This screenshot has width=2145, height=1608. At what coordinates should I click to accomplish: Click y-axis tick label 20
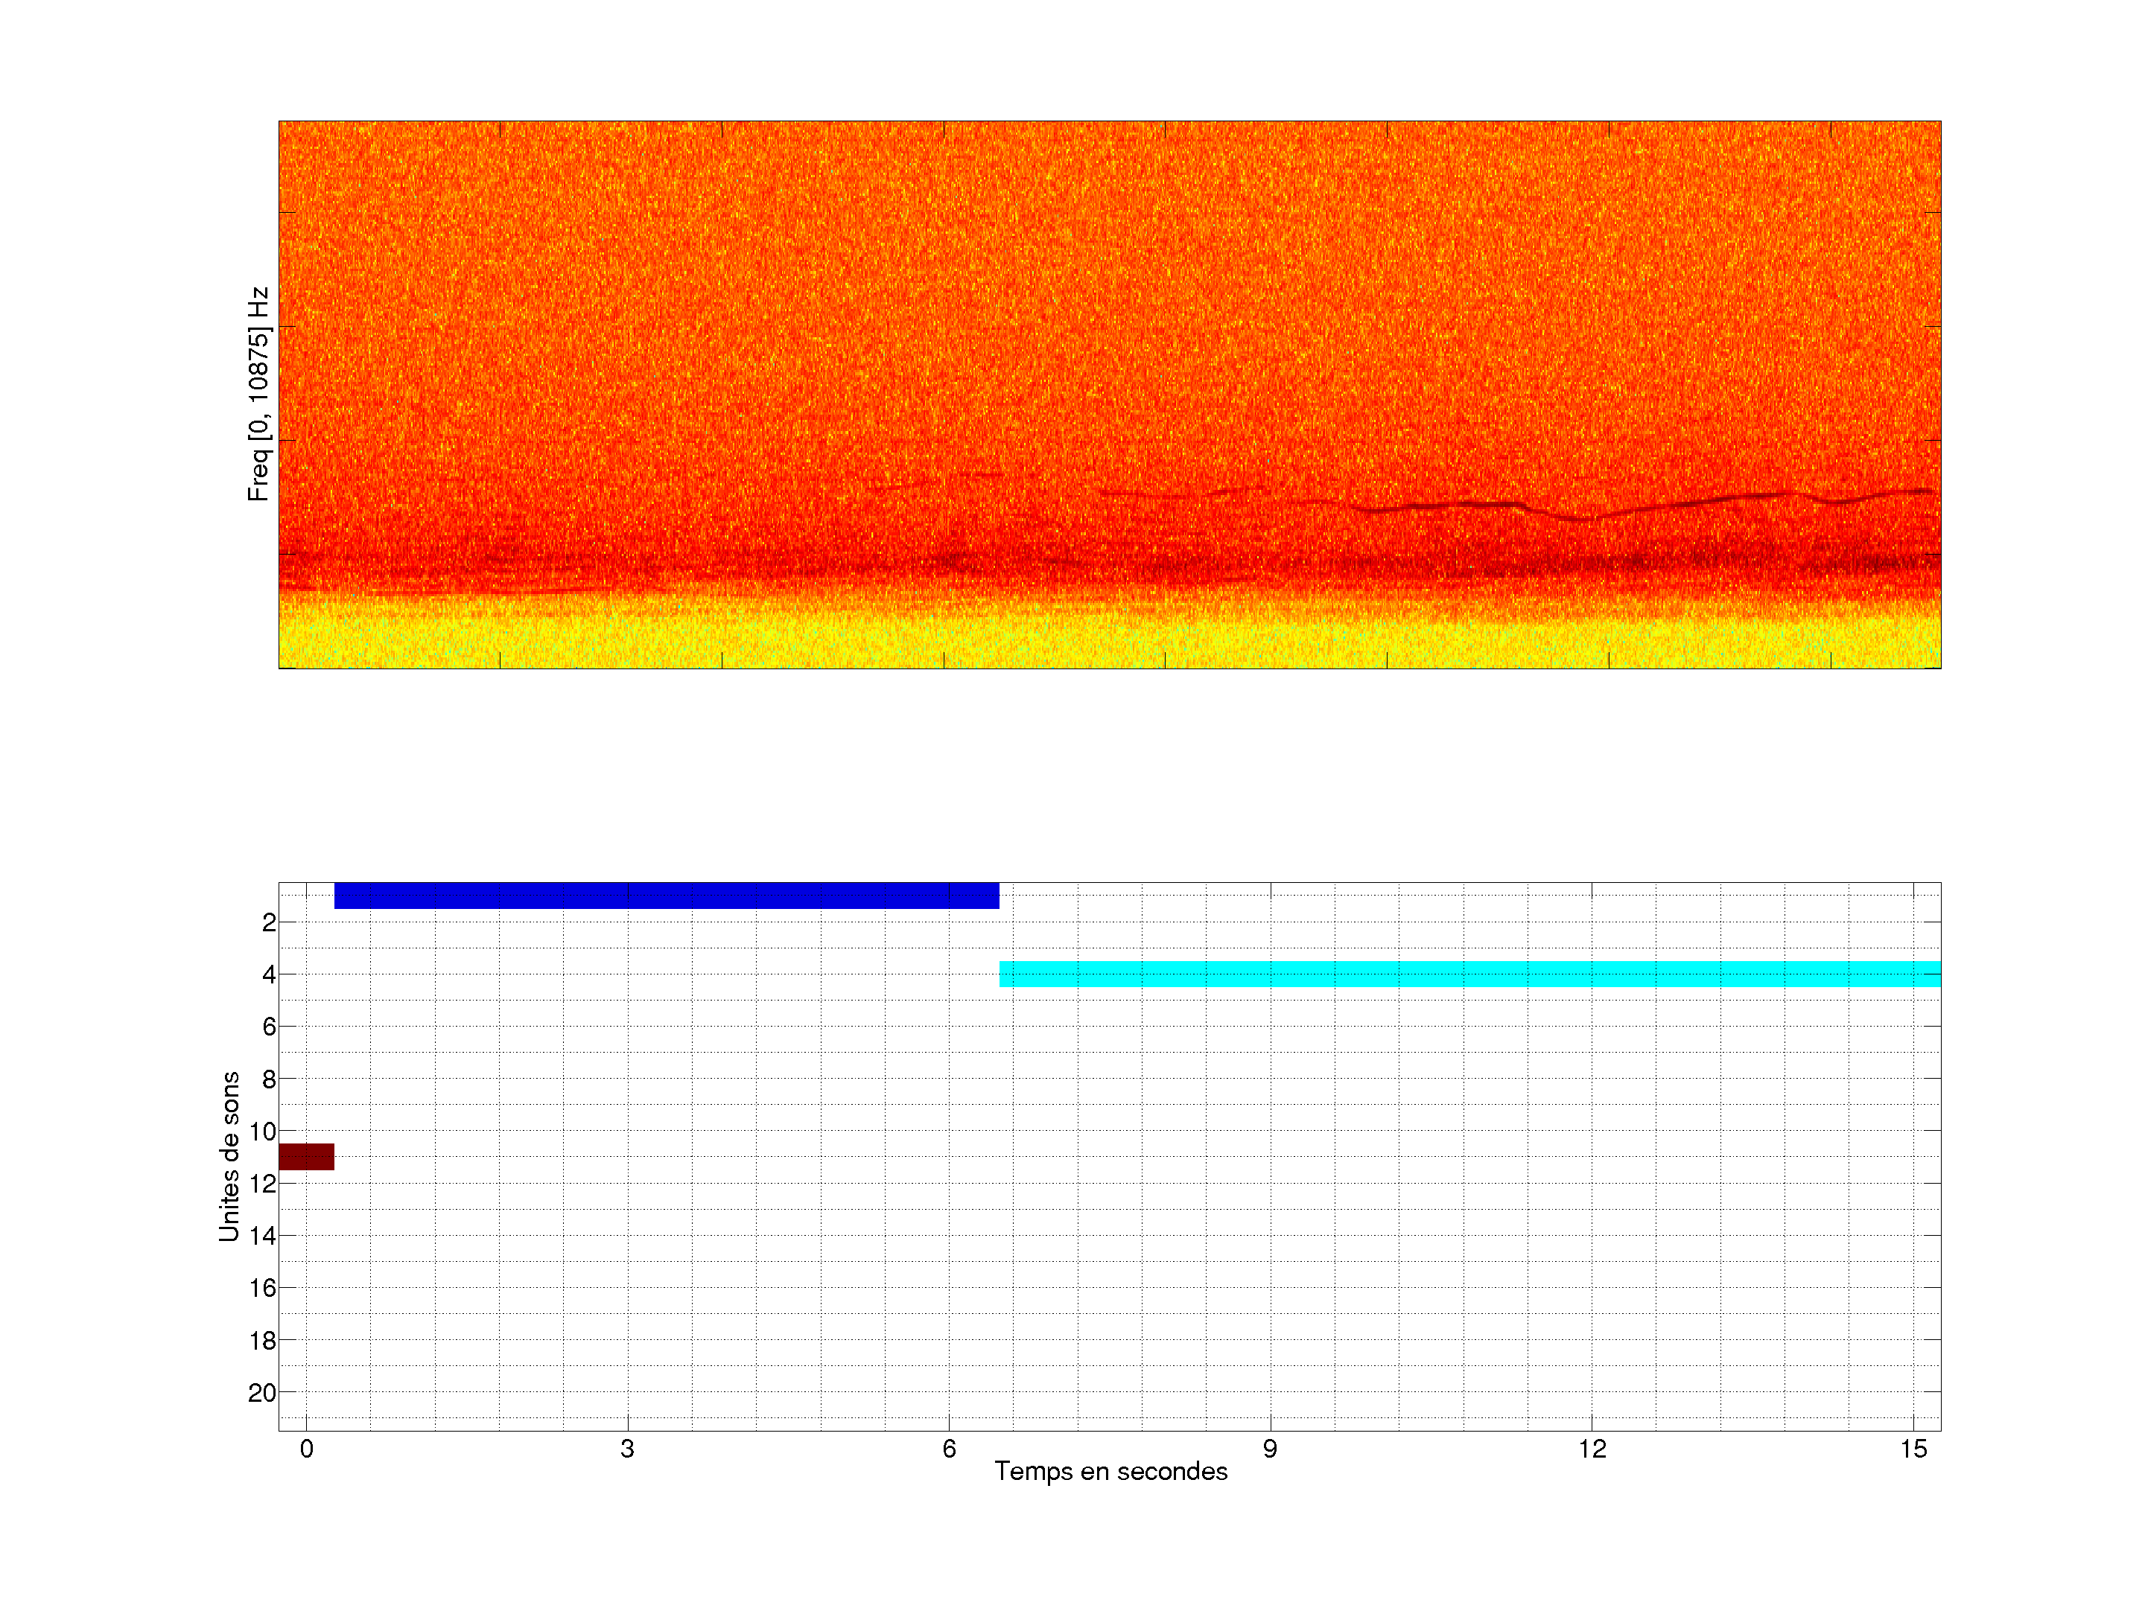coord(263,1393)
